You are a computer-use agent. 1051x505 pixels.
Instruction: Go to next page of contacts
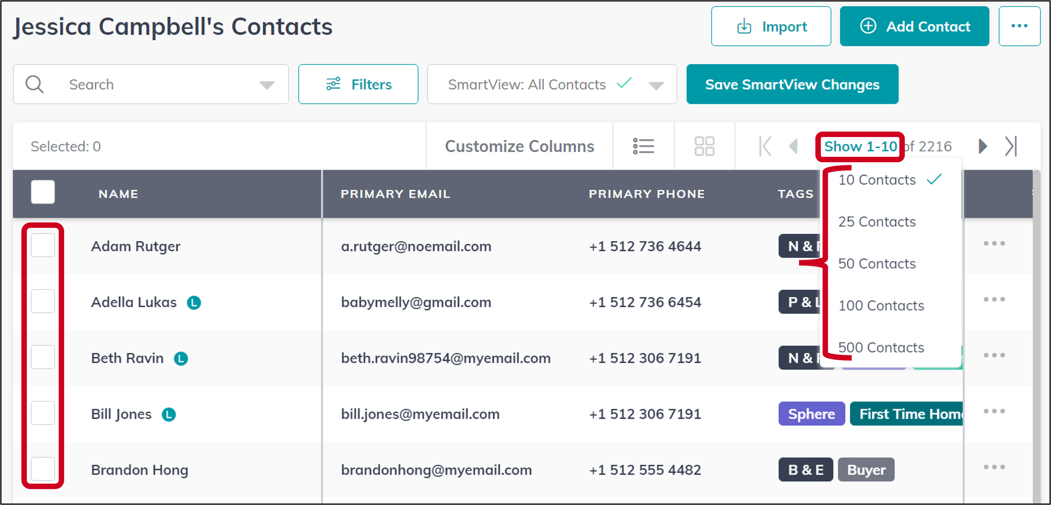point(983,146)
